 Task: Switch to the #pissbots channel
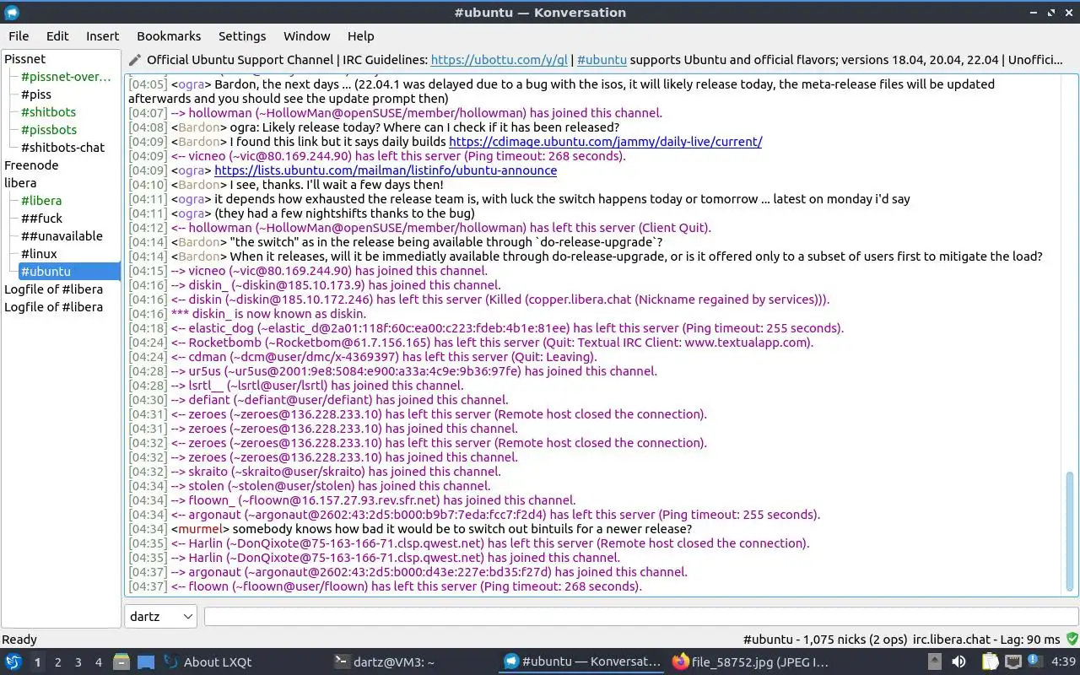(x=49, y=130)
